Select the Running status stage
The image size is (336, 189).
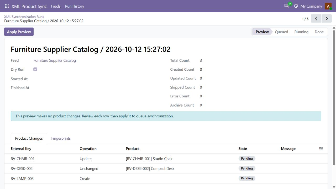pyautogui.click(x=301, y=32)
